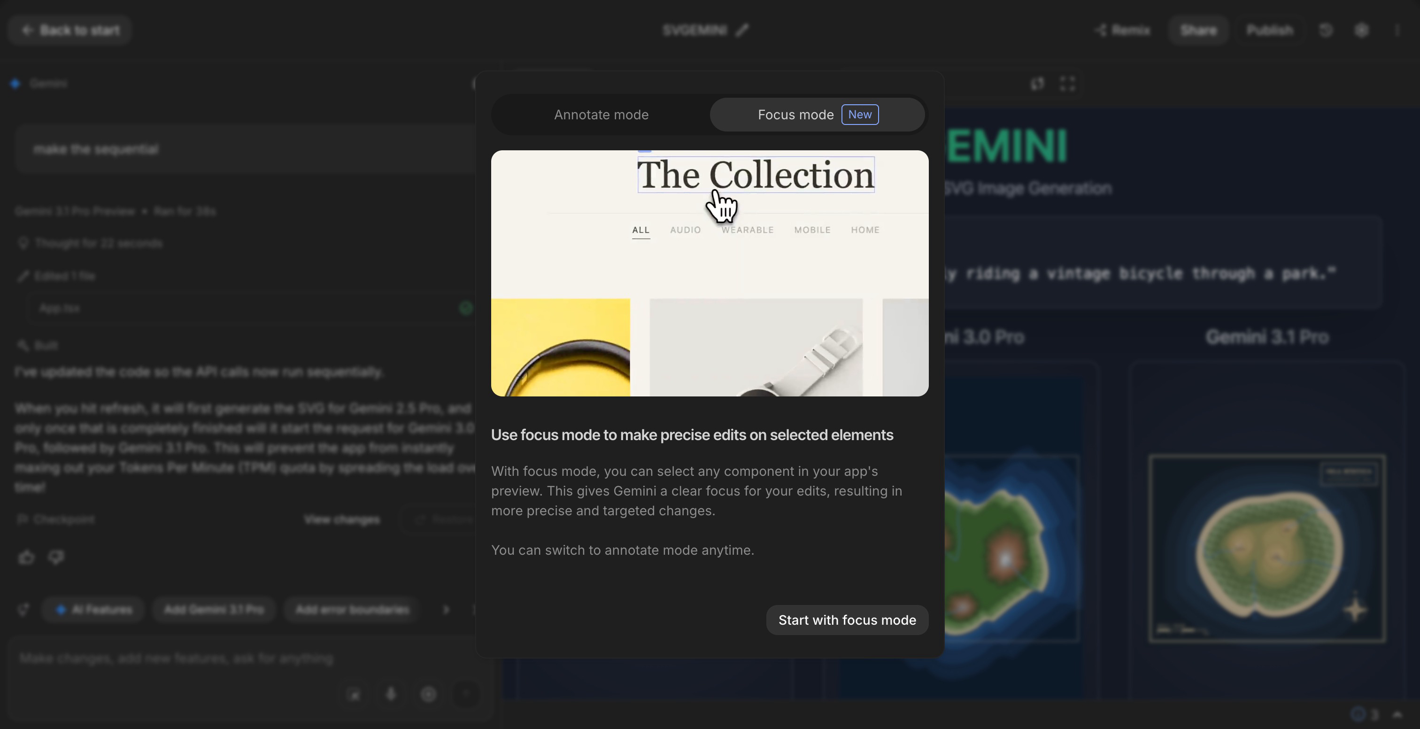Click the version history icon
Screen dimensions: 1420x729
(x=1326, y=30)
